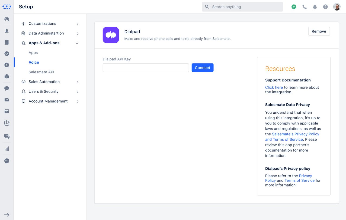Screen dimensions: 346x220
Task: Click the Salesmate Data Privacy heading
Action: [x=287, y=105]
